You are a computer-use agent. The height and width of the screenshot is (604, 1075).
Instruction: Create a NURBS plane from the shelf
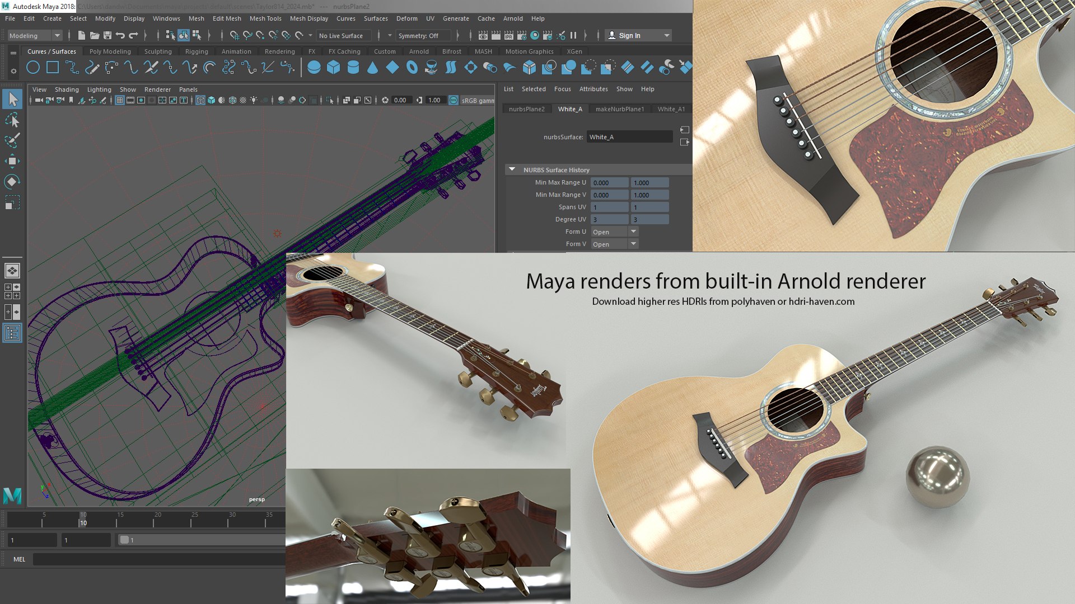(392, 68)
